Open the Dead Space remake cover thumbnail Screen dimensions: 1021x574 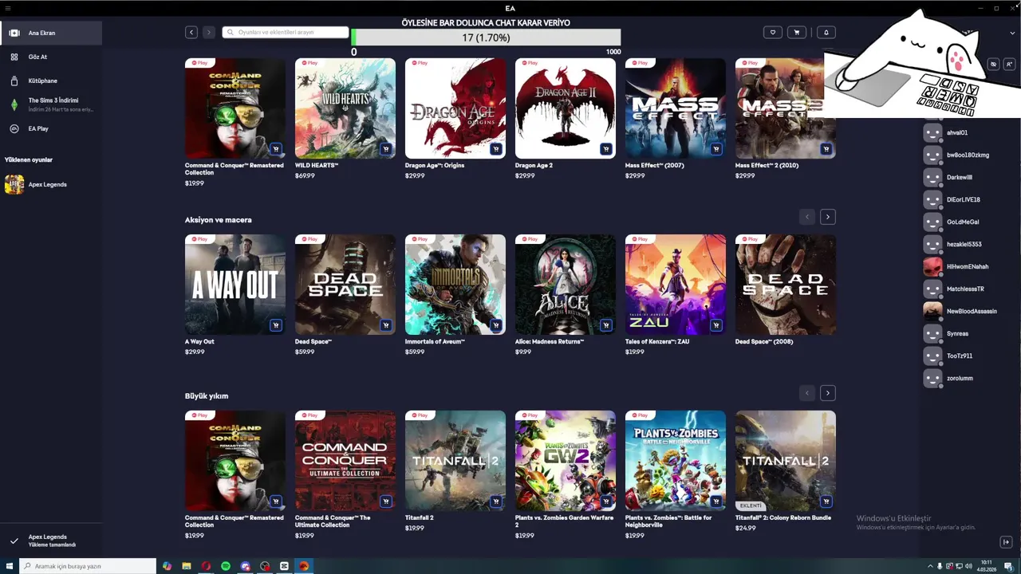tap(345, 285)
